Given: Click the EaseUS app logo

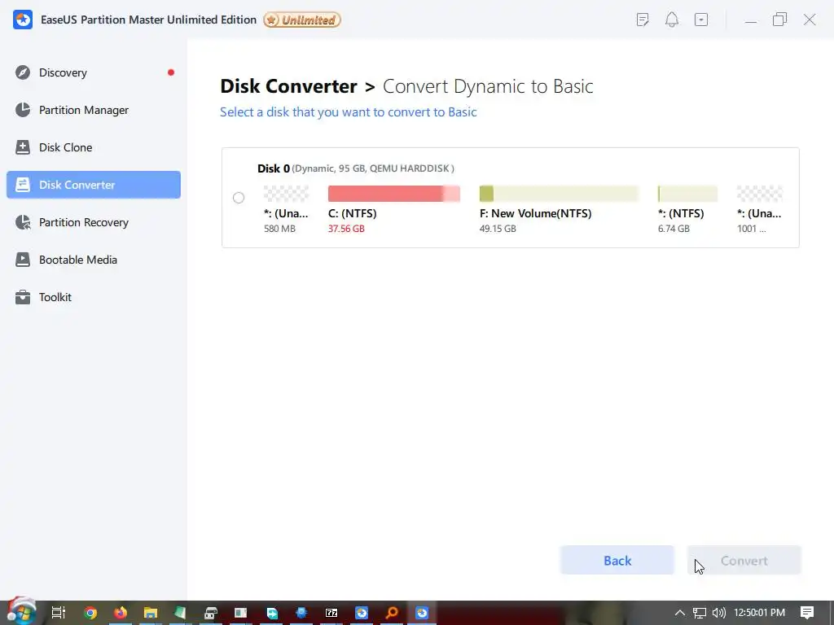Looking at the screenshot, I should pyautogui.click(x=23, y=20).
